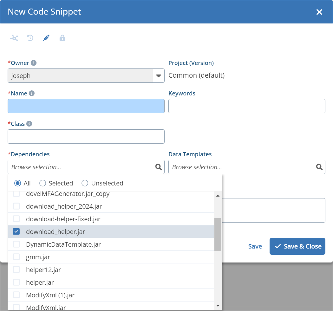Click the padlock lock icon

[62, 38]
